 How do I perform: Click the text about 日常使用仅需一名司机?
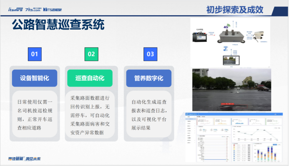[35, 115]
